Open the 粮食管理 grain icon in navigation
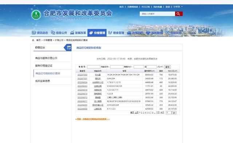 [x=110, y=33]
